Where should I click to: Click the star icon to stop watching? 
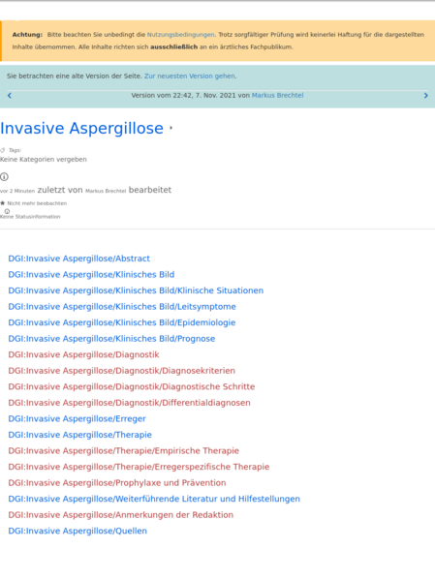3,203
